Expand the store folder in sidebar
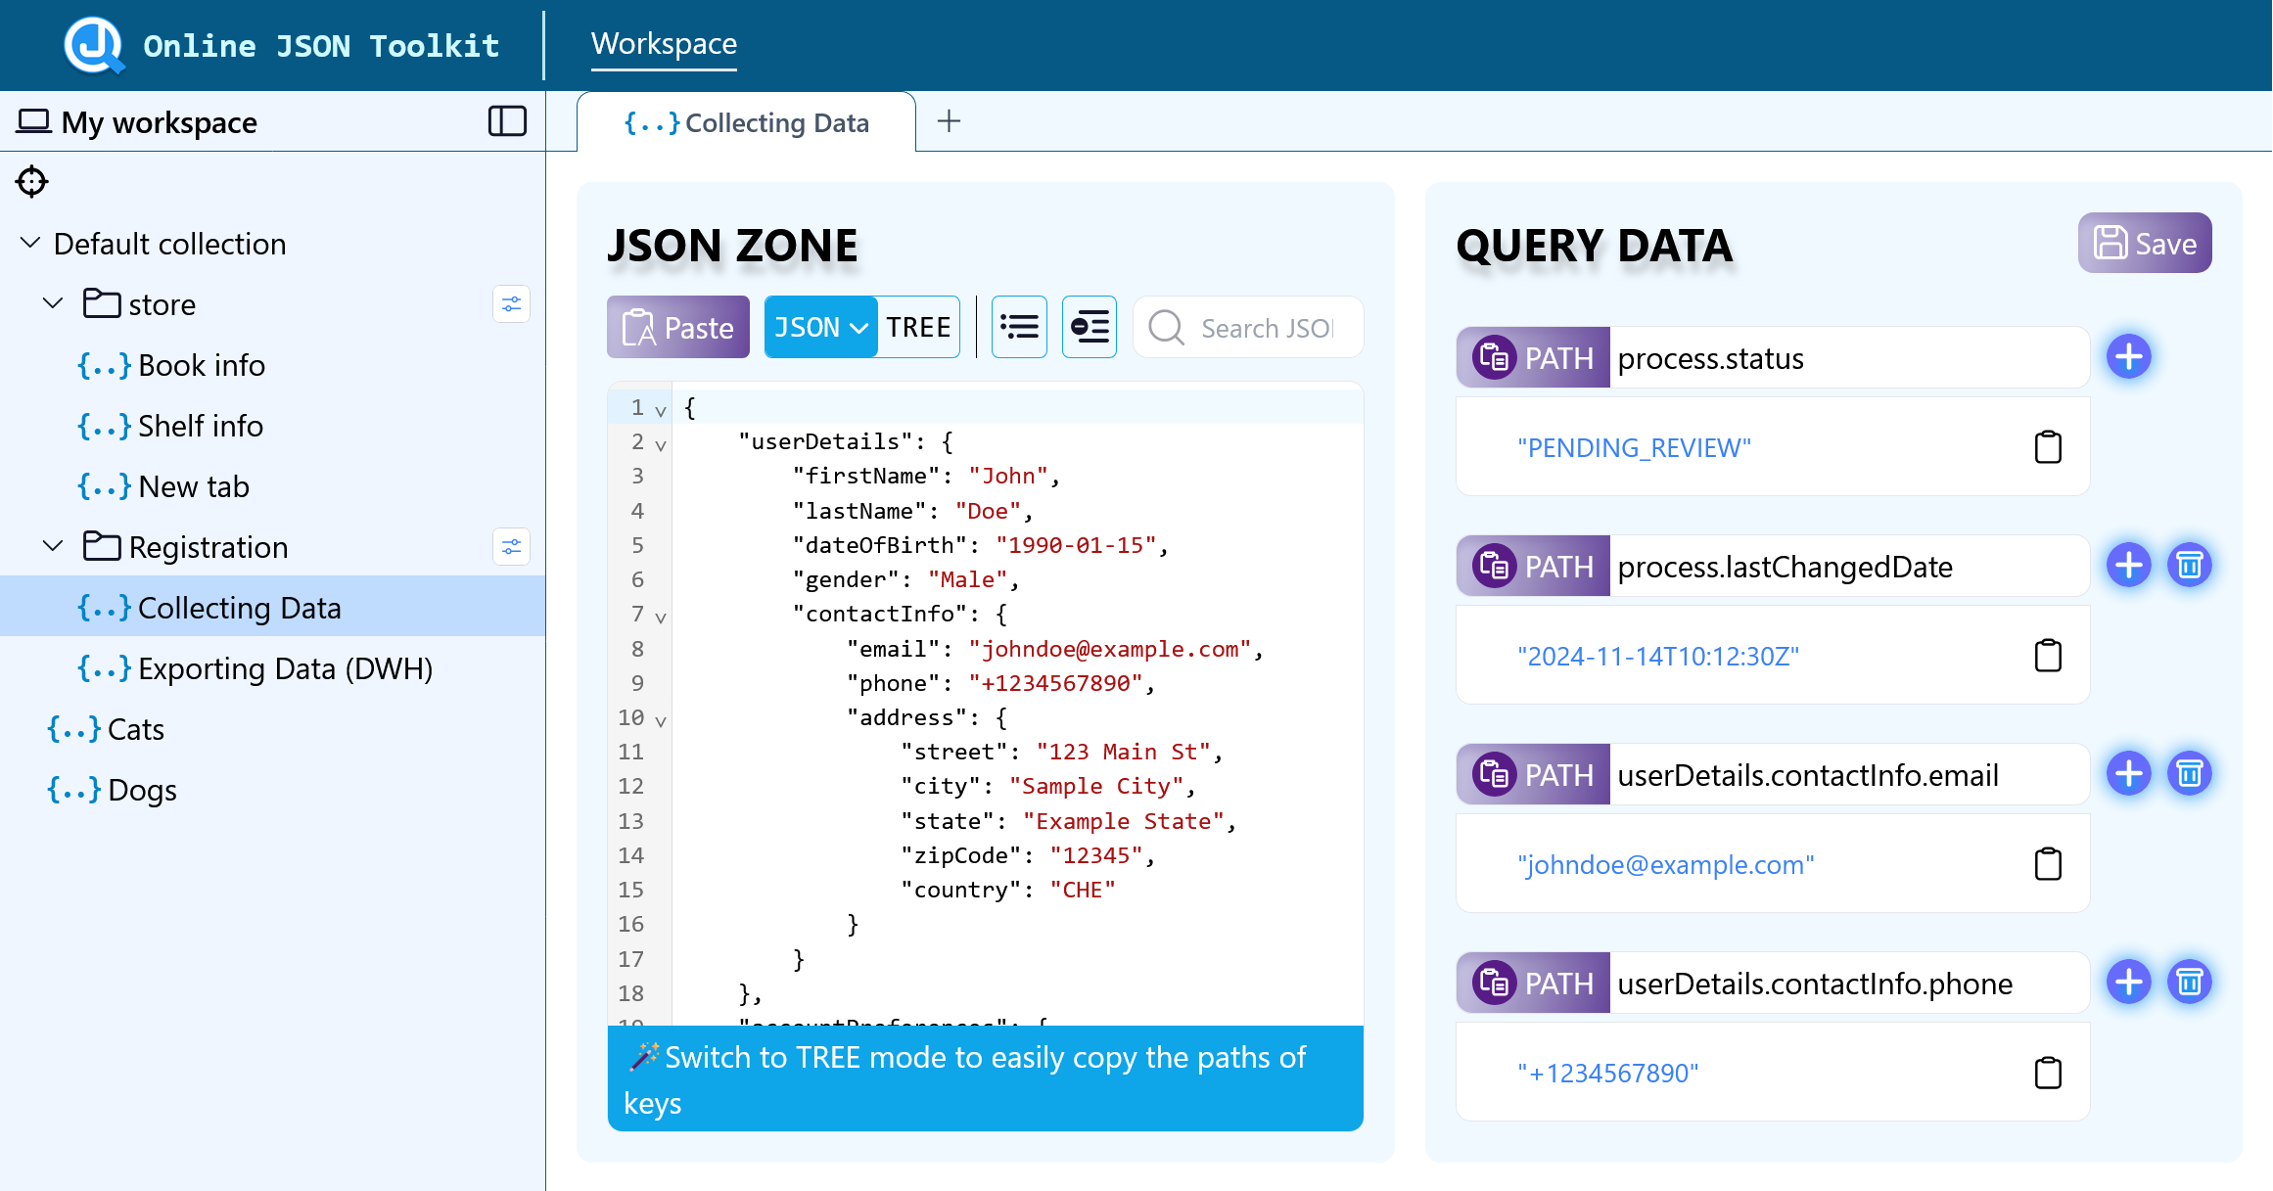This screenshot has height=1191, width=2273. (x=53, y=302)
